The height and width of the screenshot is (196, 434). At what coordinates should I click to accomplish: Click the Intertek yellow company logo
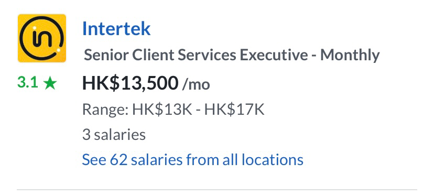tap(42, 38)
